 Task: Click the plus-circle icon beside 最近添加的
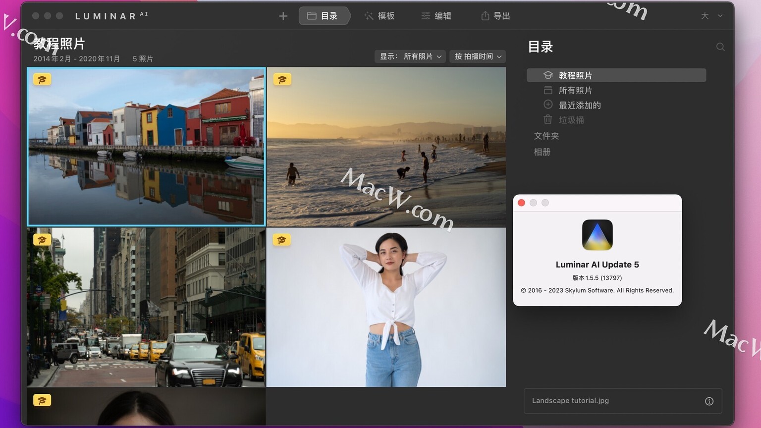tap(548, 105)
